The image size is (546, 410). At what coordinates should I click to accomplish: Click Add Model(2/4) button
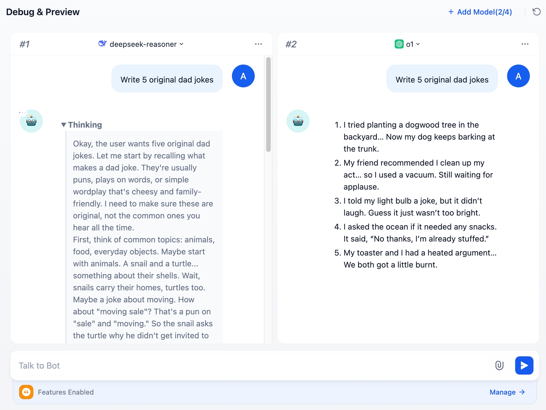pyautogui.click(x=480, y=12)
